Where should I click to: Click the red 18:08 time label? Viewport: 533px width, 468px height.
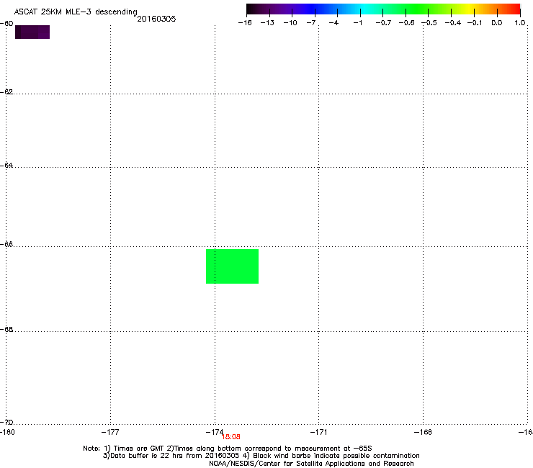click(230, 437)
